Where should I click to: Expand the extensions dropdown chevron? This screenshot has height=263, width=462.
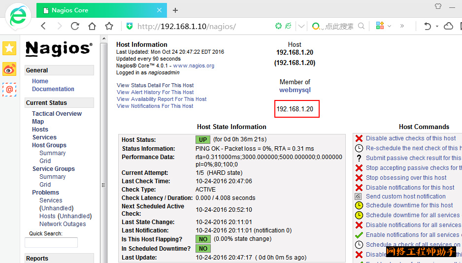(x=389, y=26)
